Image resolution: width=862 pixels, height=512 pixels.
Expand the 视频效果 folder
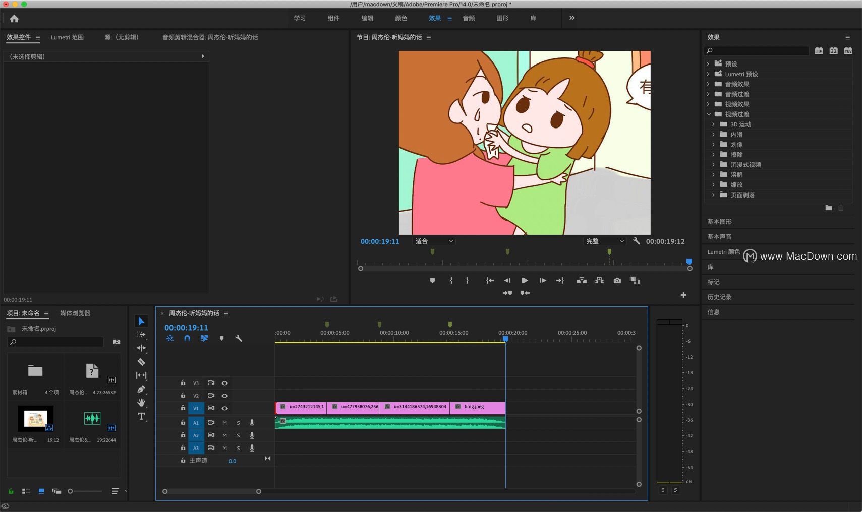[x=708, y=104]
